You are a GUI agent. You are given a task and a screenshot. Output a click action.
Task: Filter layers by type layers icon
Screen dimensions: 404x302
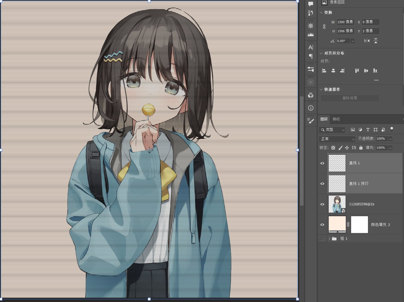(x=368, y=130)
